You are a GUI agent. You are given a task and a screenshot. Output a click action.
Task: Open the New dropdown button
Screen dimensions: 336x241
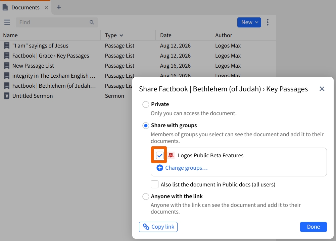click(249, 22)
